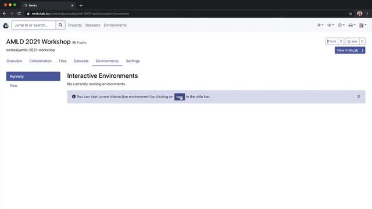Switch to the Settings tab
This screenshot has width=372, height=209.
coord(133,61)
